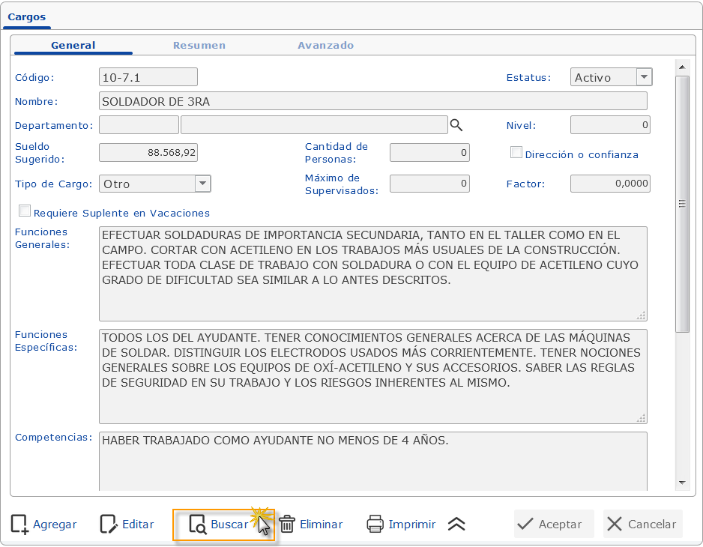Collapse the toolbar with the double chevron
This screenshot has height=547, width=703.
[456, 524]
